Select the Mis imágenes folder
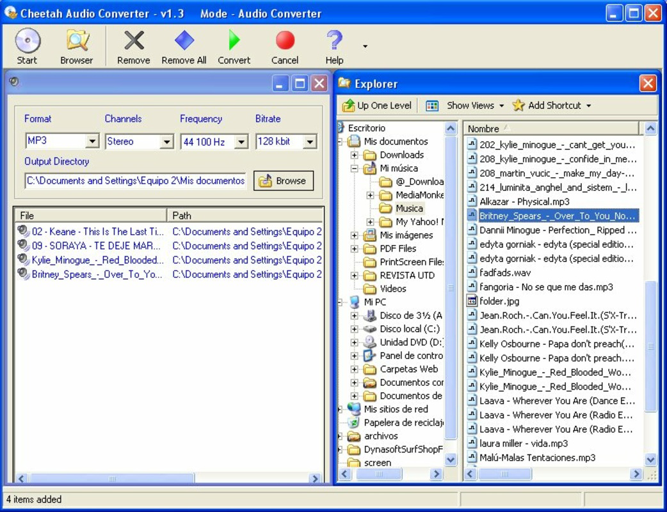Viewport: 667px width, 512px height. [406, 235]
